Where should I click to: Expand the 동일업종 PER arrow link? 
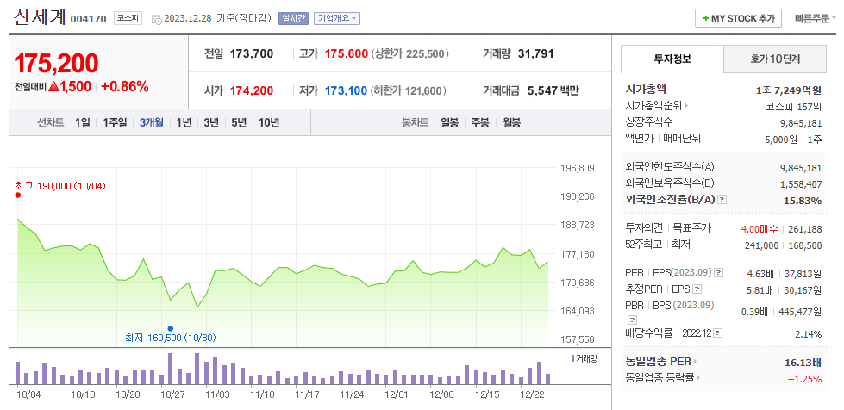coord(661,362)
